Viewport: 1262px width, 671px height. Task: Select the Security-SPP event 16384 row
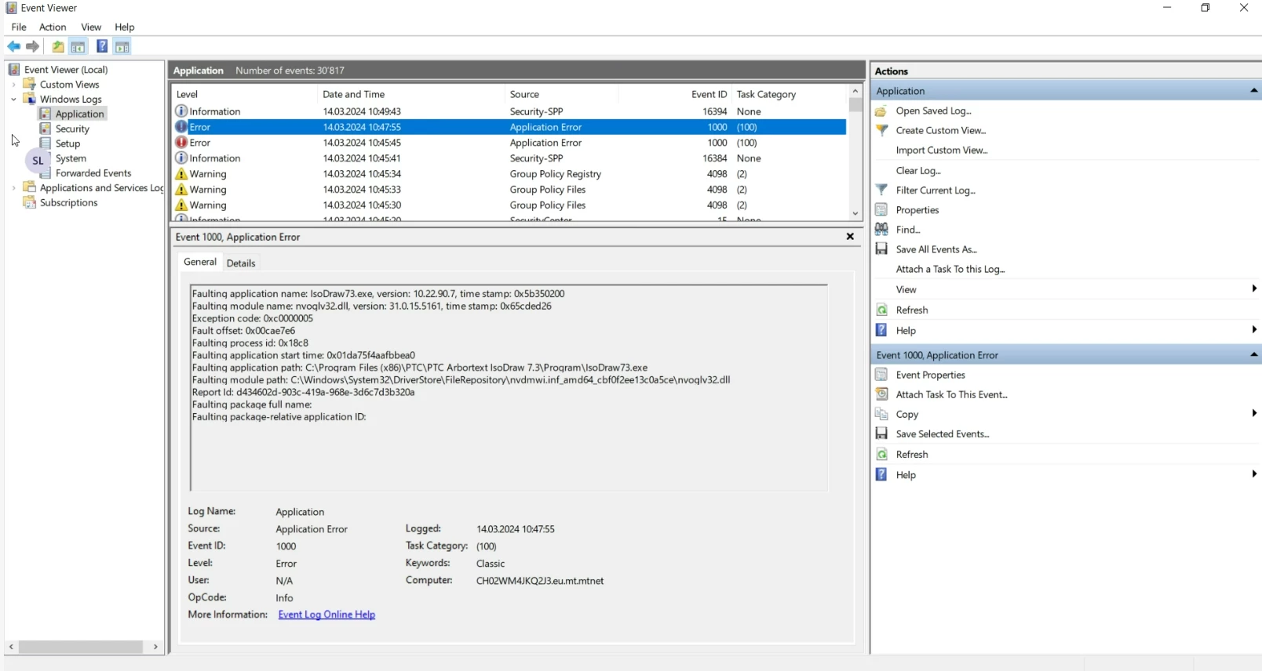click(509, 158)
